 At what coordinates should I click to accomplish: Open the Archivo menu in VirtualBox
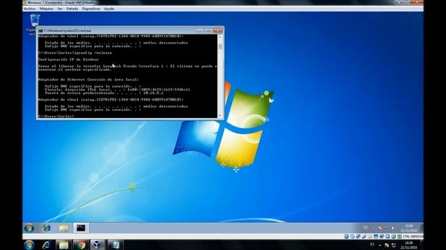coord(29,9)
